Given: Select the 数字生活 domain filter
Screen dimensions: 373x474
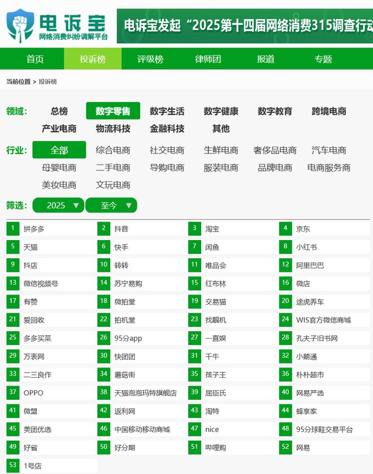Looking at the screenshot, I should point(167,111).
